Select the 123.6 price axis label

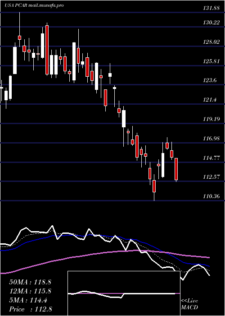point(210,81)
